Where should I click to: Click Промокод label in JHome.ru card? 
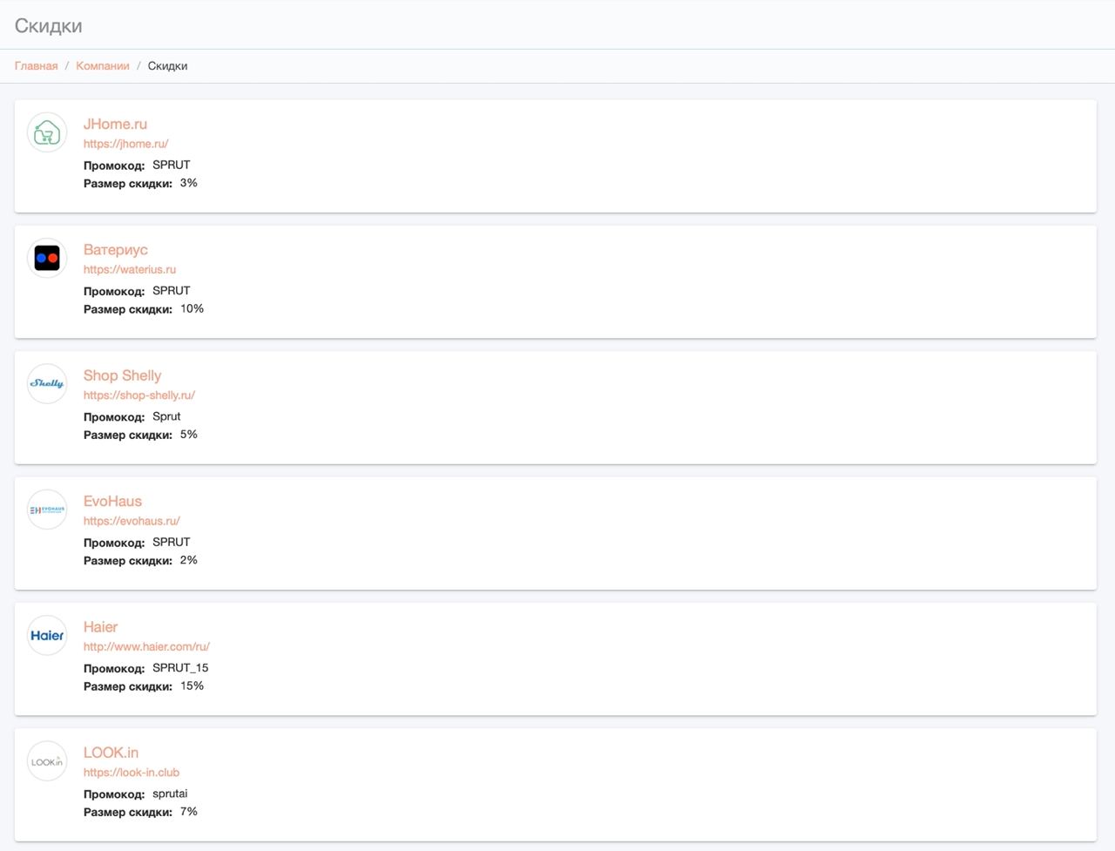pyautogui.click(x=114, y=165)
